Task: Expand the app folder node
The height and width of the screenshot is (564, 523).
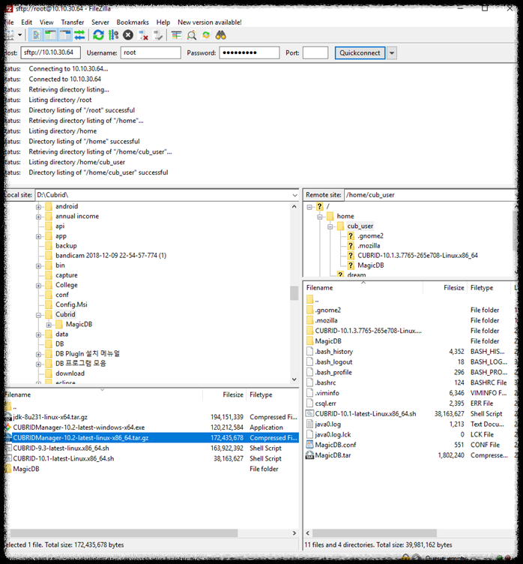Action: tap(38, 236)
